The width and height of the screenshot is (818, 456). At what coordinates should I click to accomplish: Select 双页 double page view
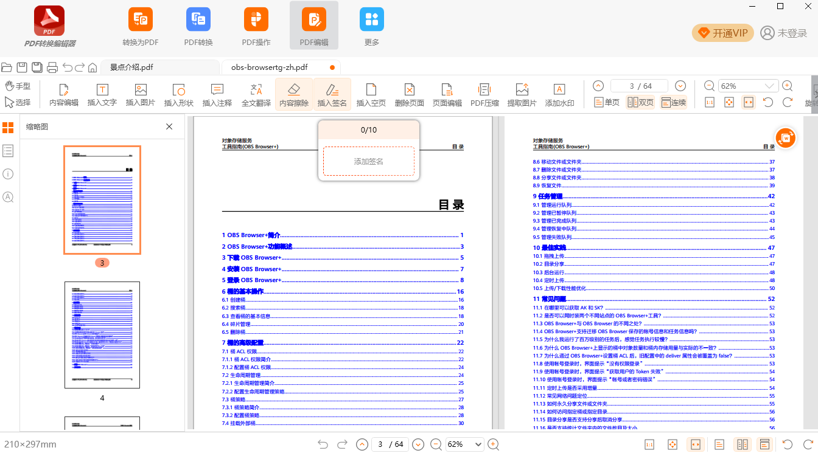(641, 103)
